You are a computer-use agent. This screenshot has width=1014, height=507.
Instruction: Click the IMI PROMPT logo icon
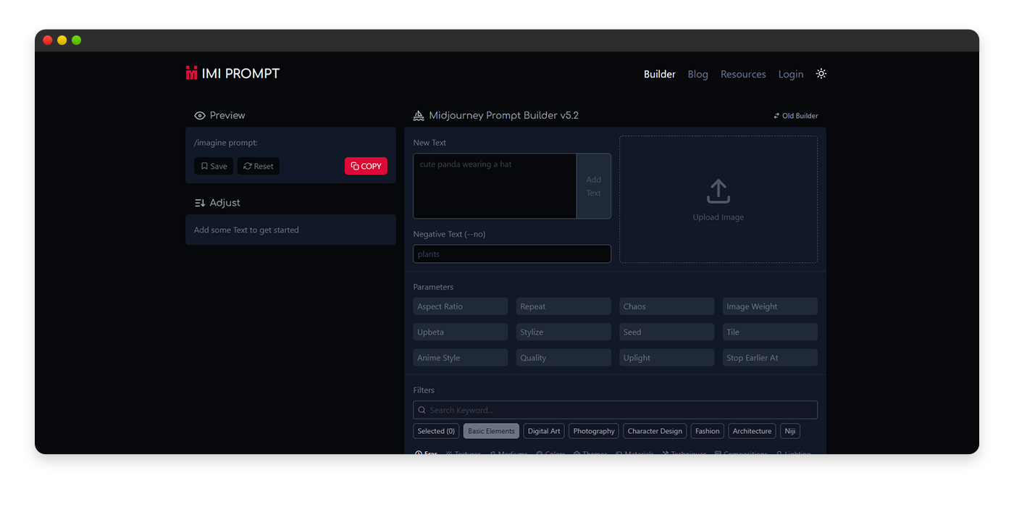pyautogui.click(x=191, y=73)
